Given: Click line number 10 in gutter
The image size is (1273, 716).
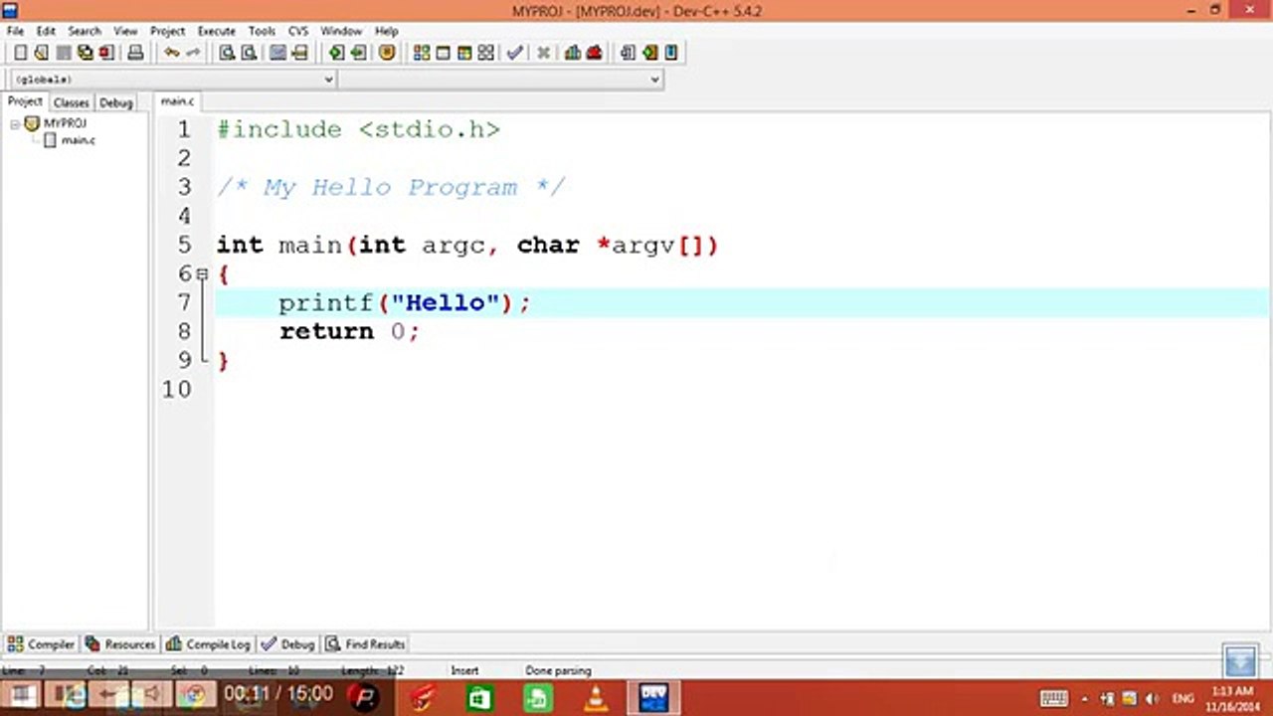Looking at the screenshot, I should (x=177, y=389).
